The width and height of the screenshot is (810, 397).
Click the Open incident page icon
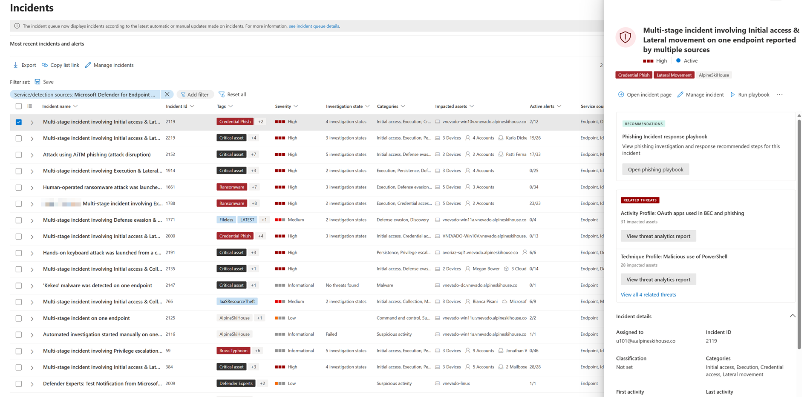point(621,94)
